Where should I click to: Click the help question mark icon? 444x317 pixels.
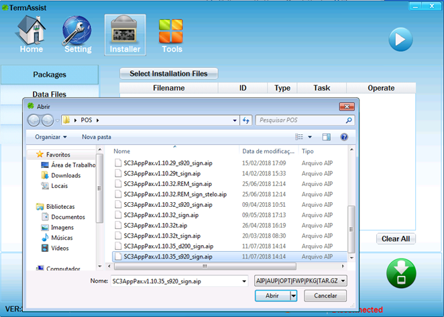point(344,137)
